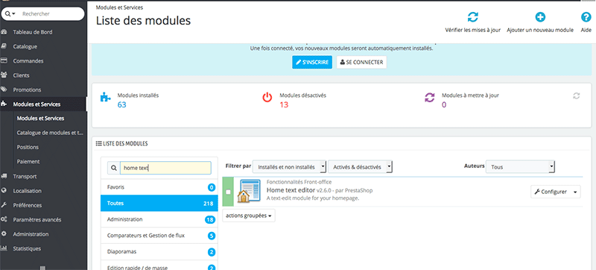This screenshot has height=270, width=596.
Task: Open the actions groupées dropdown
Action: (249, 216)
